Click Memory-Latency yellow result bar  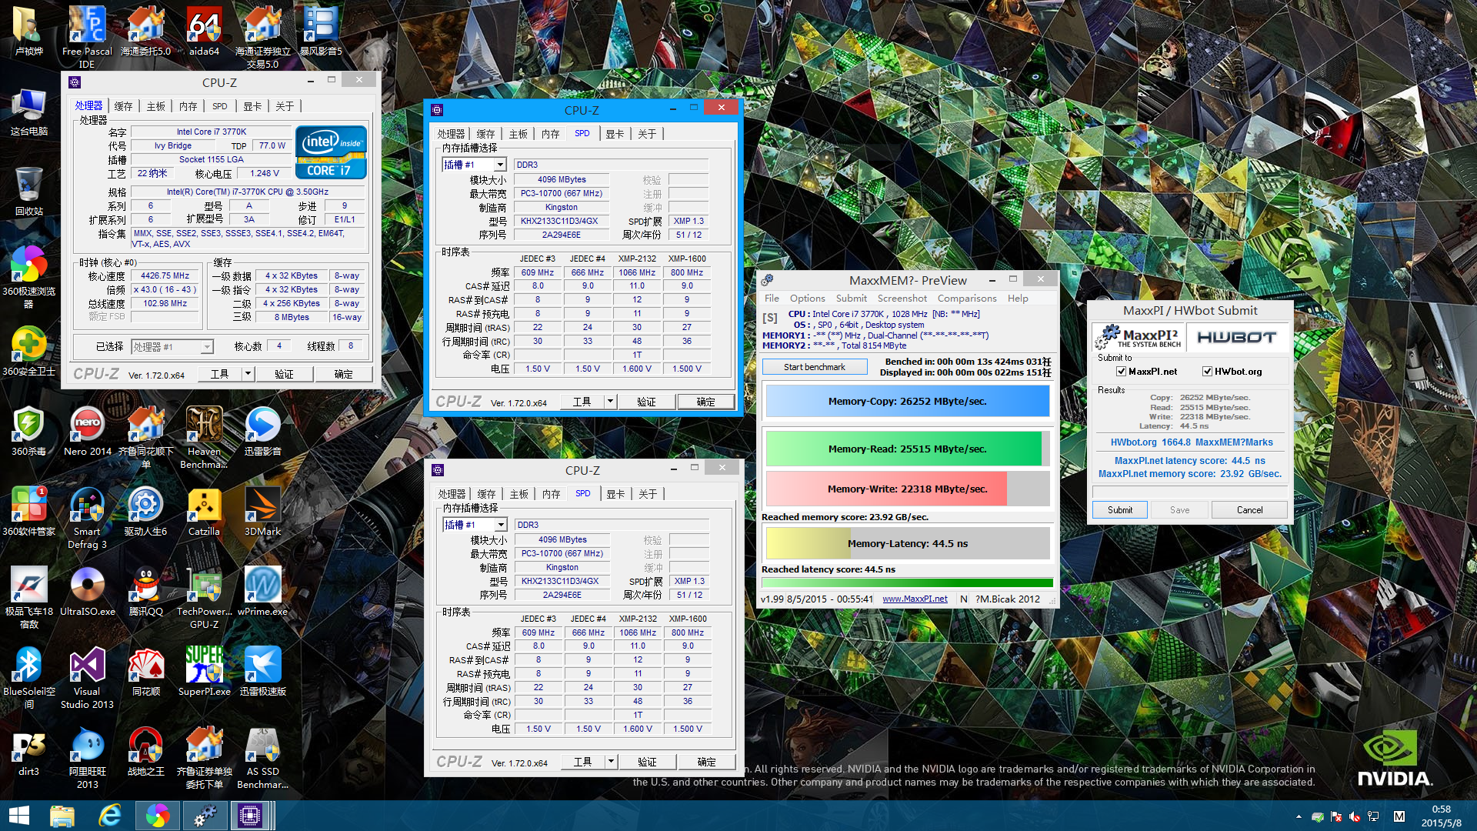[908, 543]
